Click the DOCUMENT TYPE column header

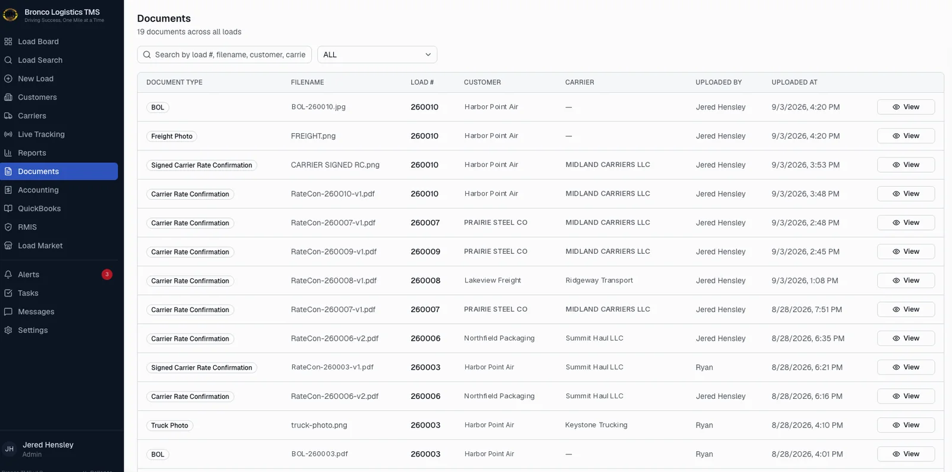click(174, 83)
